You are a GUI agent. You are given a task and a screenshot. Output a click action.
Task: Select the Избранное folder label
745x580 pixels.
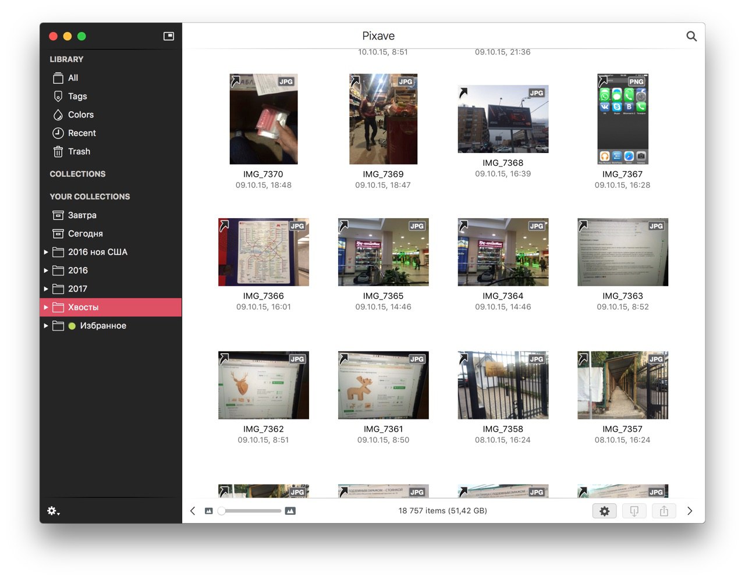[x=103, y=326]
